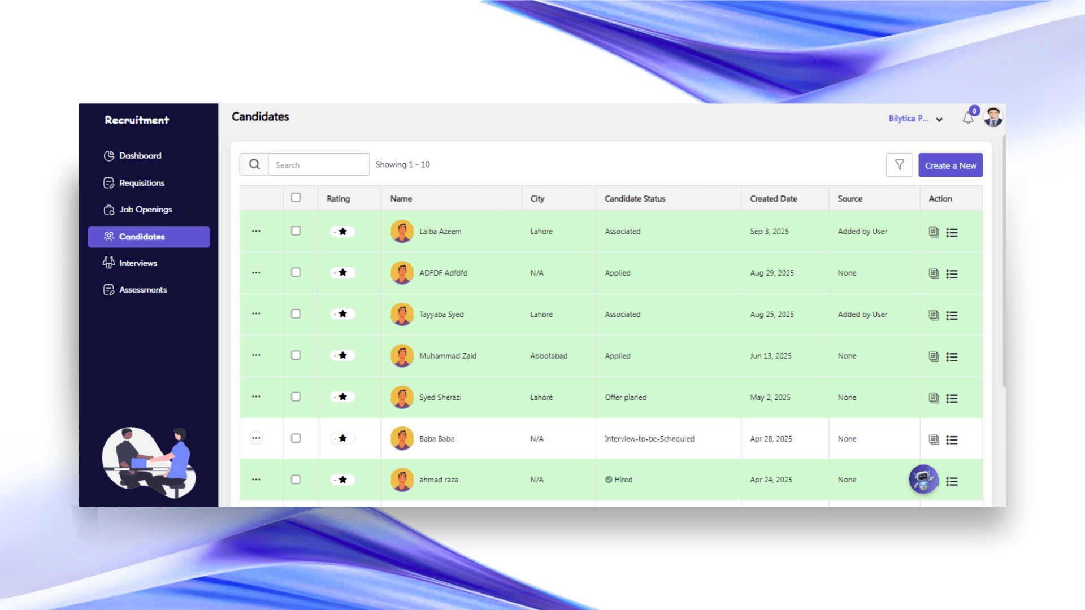Check the box for ADFDF Adfdfd
Image resolution: width=1085 pixels, height=610 pixels.
(x=296, y=272)
